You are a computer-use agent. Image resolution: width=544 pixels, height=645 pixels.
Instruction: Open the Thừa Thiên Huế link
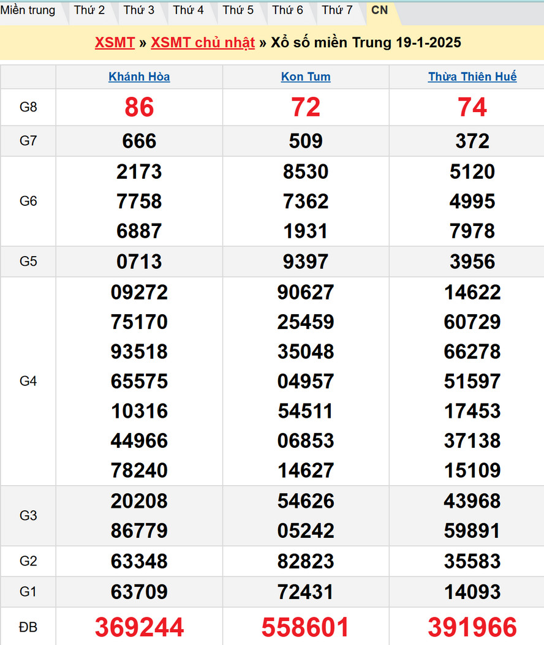click(472, 77)
